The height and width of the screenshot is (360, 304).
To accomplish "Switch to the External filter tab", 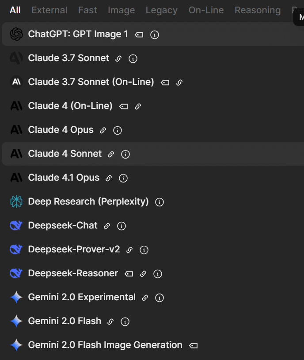I will point(49,10).
